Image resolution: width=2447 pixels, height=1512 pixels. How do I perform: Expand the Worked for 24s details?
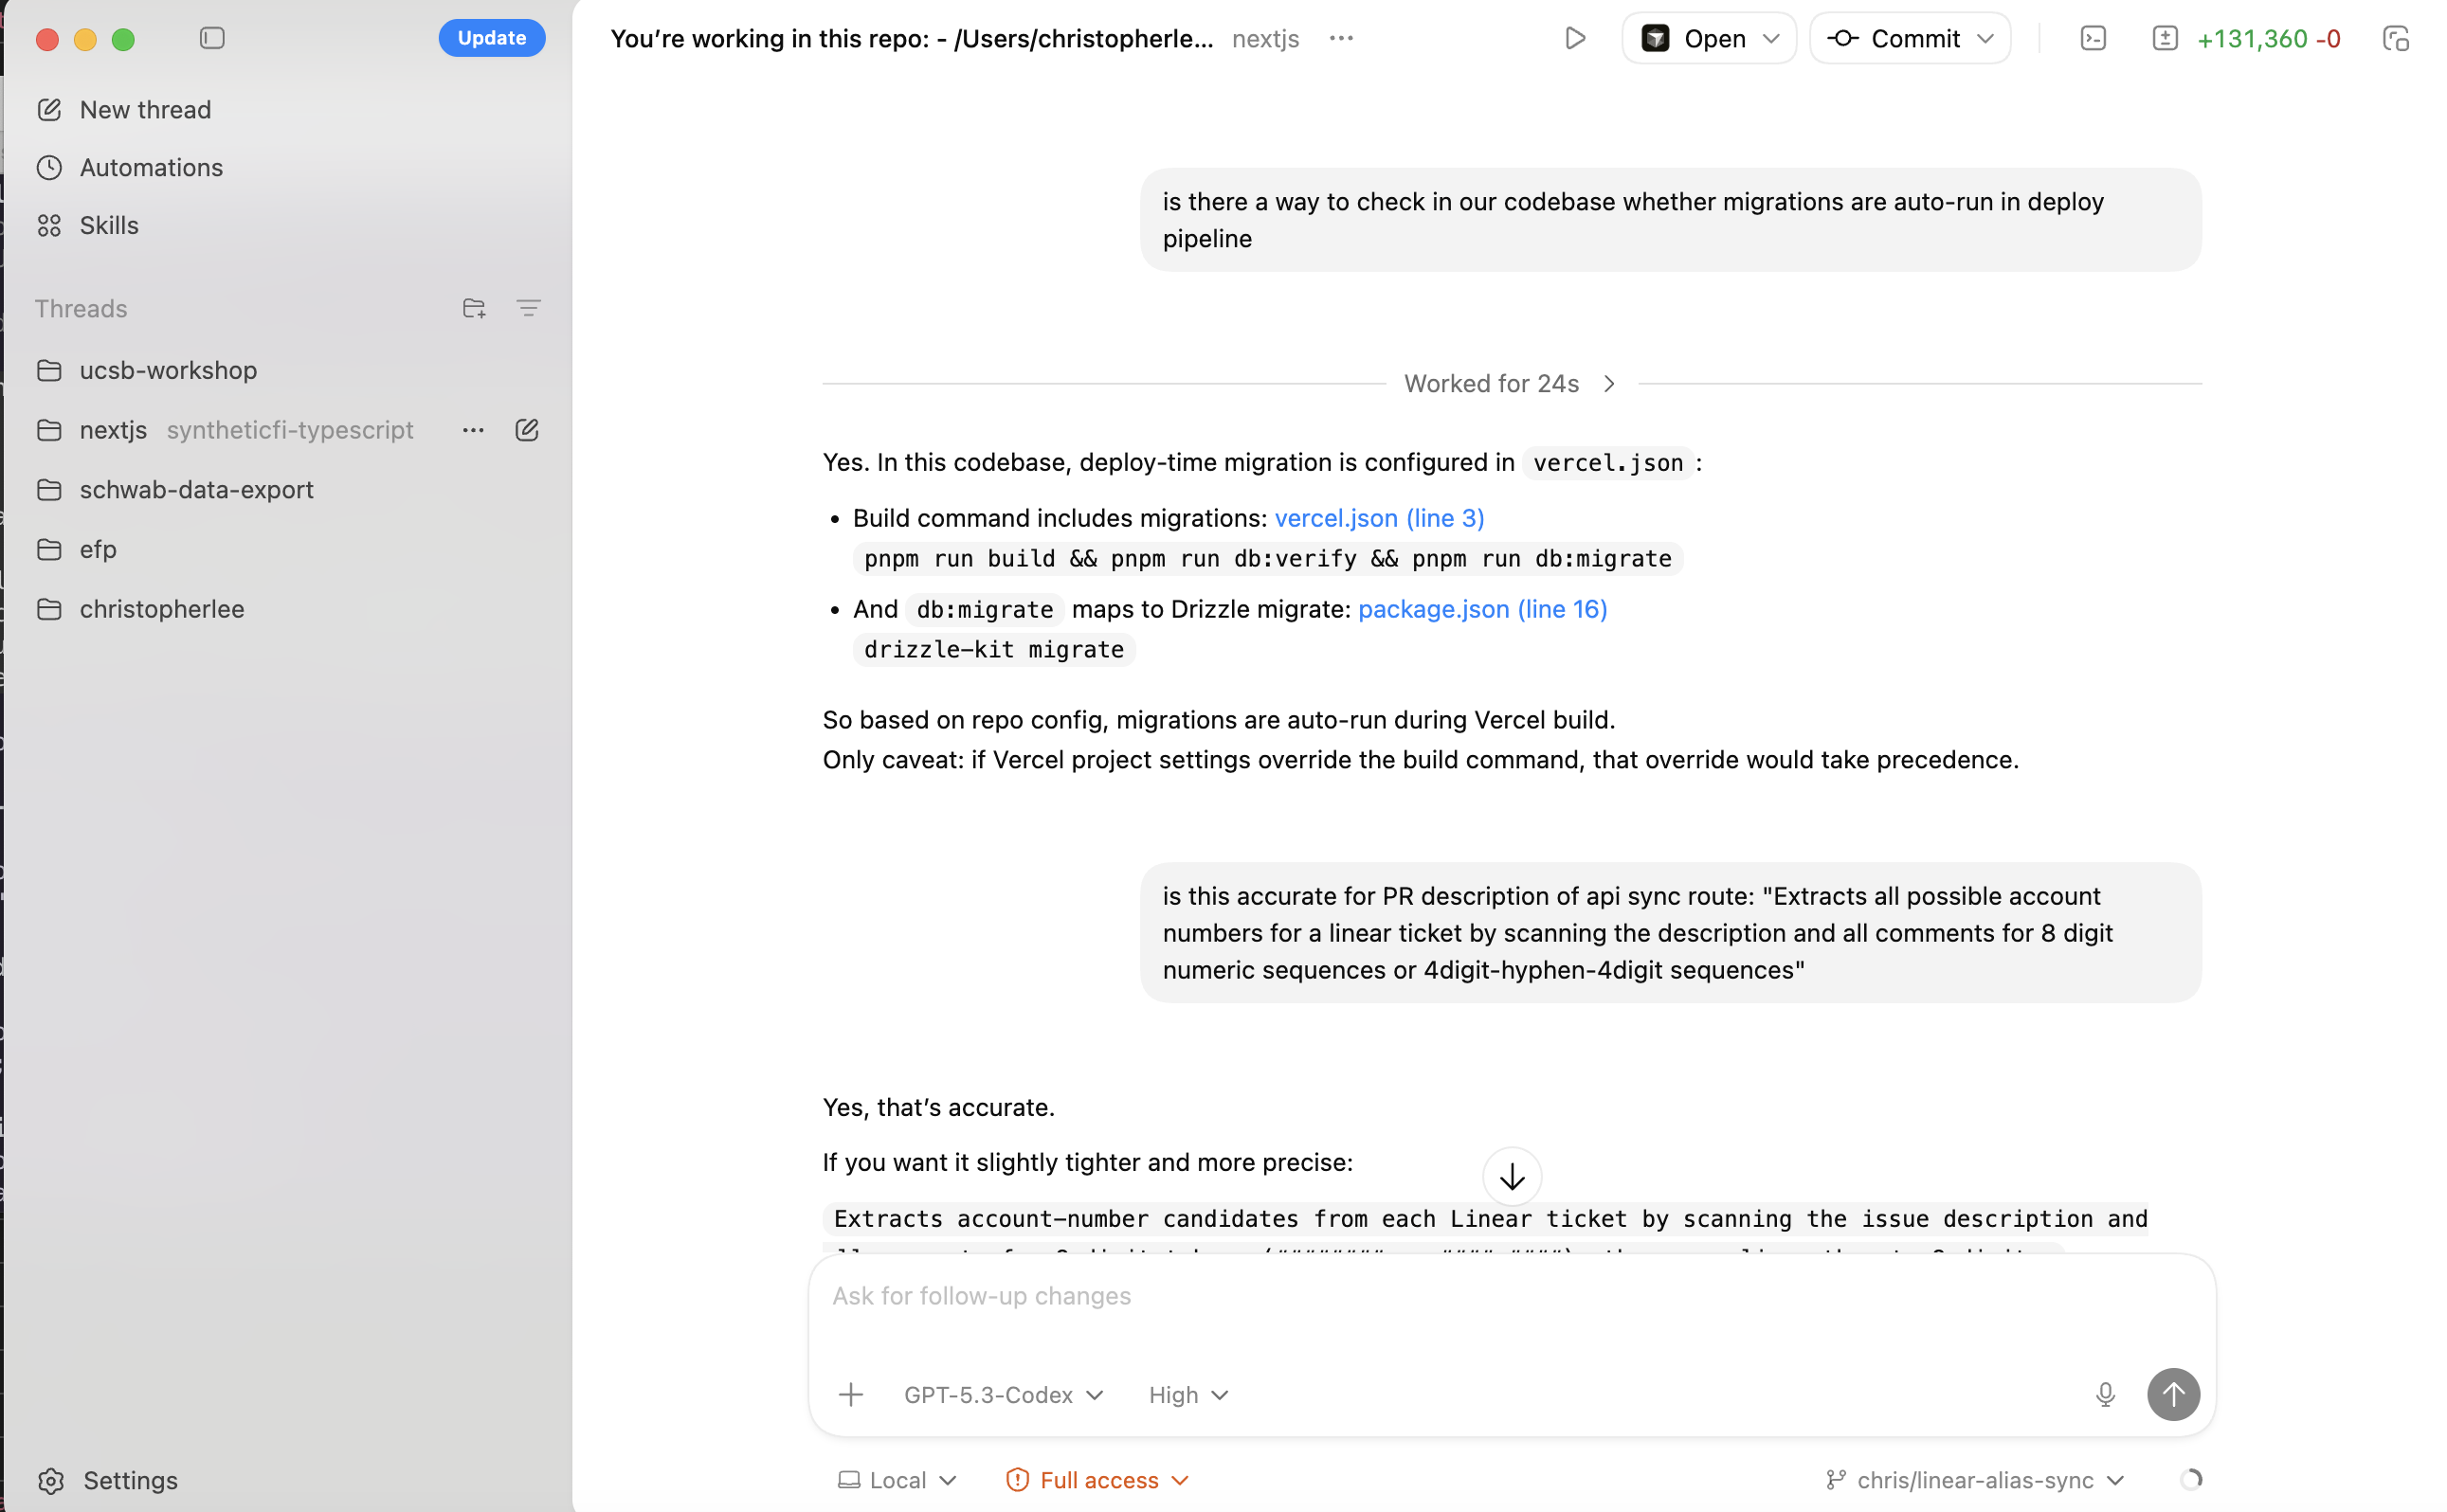1511,384
